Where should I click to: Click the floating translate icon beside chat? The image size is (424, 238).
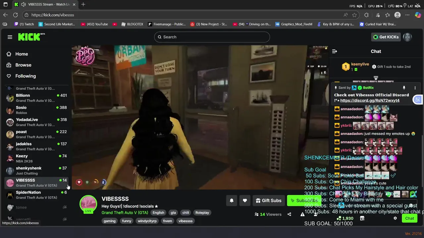pyautogui.click(x=418, y=99)
